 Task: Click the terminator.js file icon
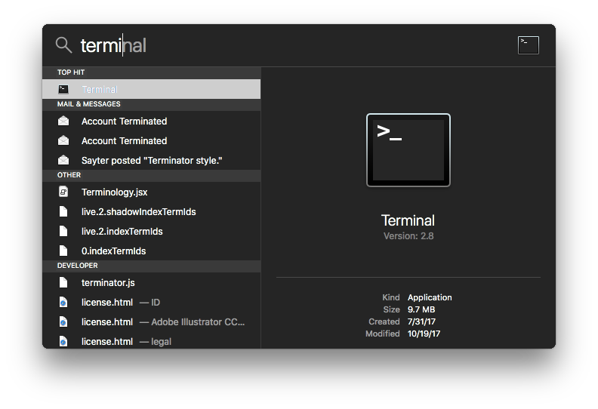63,282
